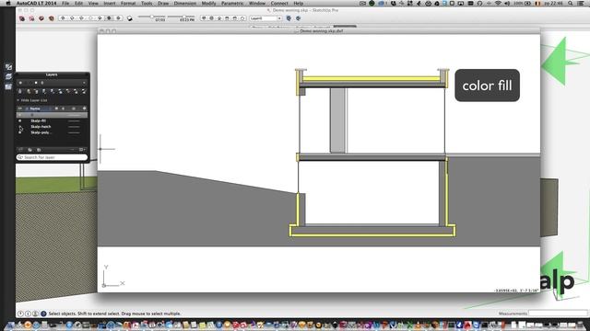
Task: Click the Search for layer field
Action: click(x=52, y=157)
